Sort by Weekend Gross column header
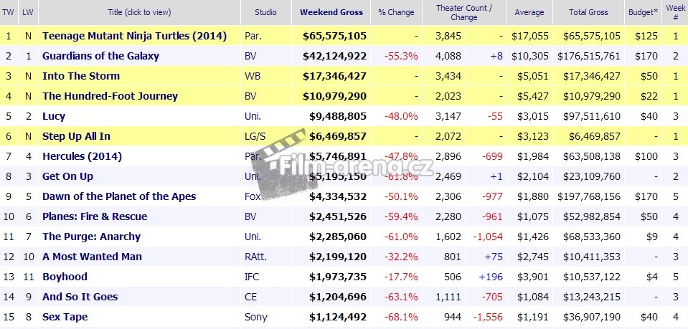688x329 pixels. point(331,12)
